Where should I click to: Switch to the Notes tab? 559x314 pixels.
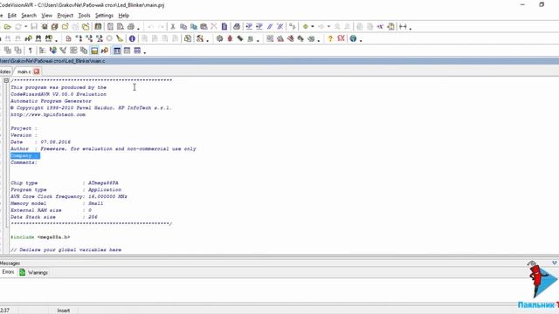tap(5, 72)
